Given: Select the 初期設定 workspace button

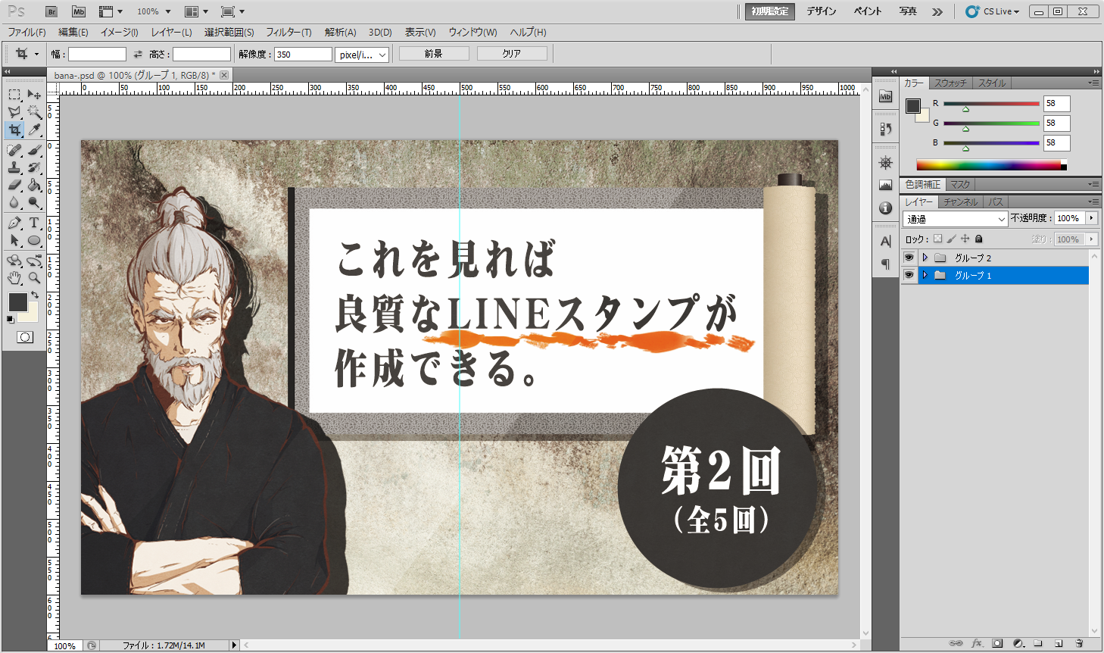Looking at the screenshot, I should pos(770,11).
